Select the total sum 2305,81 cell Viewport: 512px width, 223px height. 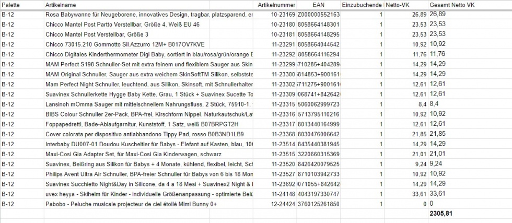coord(470,214)
